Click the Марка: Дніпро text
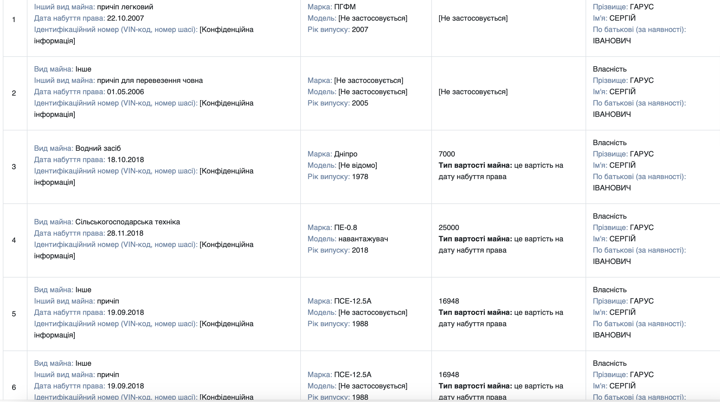The image size is (720, 402). click(332, 154)
